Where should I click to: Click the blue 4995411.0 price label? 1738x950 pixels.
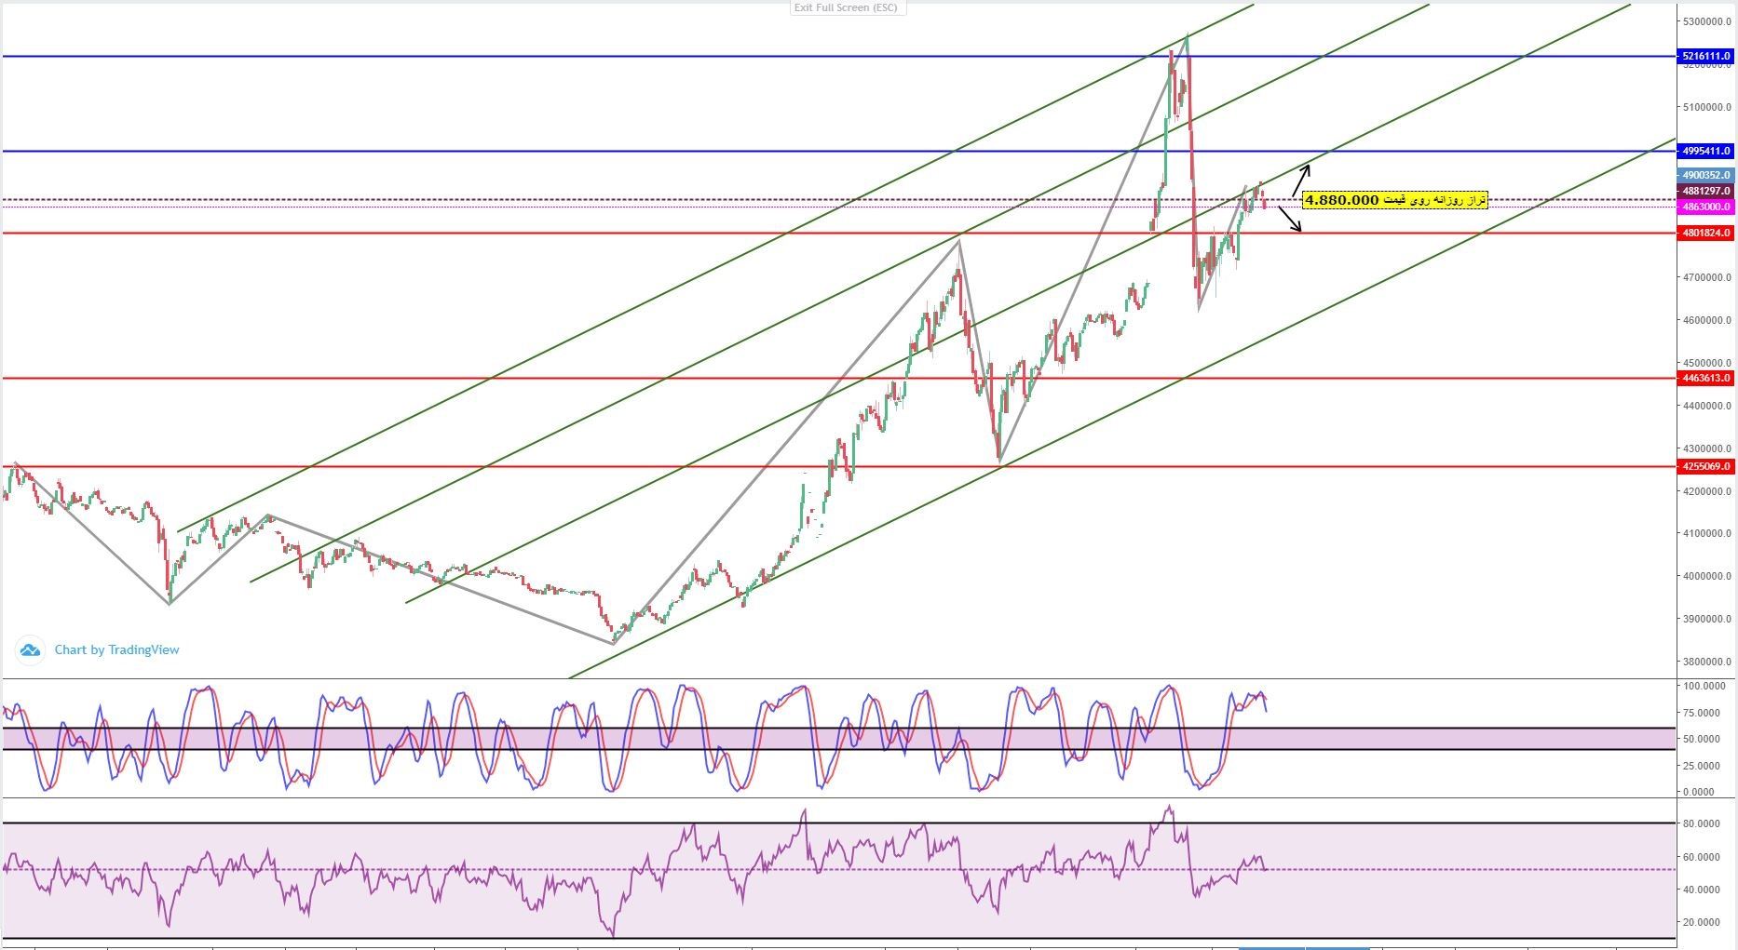(x=1705, y=151)
